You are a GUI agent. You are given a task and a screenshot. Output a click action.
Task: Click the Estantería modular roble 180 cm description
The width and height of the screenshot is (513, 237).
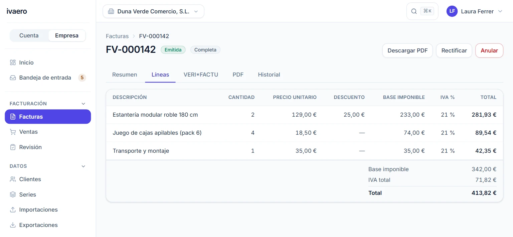[155, 115]
